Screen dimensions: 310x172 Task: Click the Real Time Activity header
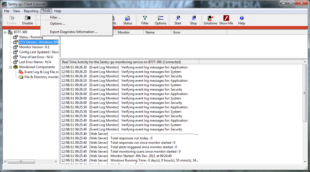pyautogui.click(x=130, y=62)
